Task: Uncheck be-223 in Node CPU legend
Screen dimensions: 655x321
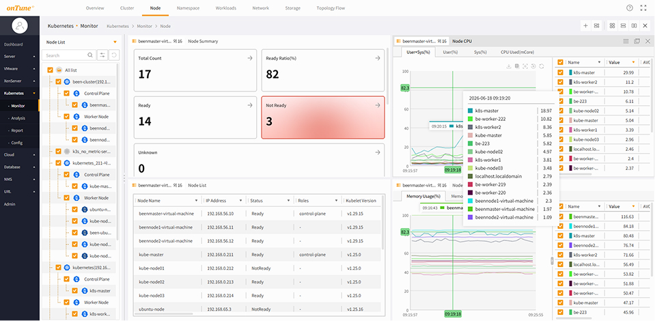Action: point(561,101)
